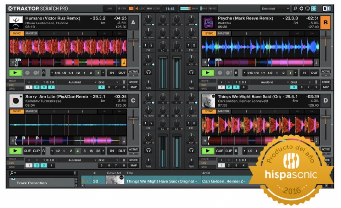Play Deck C track
Screen dimensions: 341x208
pos(15,151)
